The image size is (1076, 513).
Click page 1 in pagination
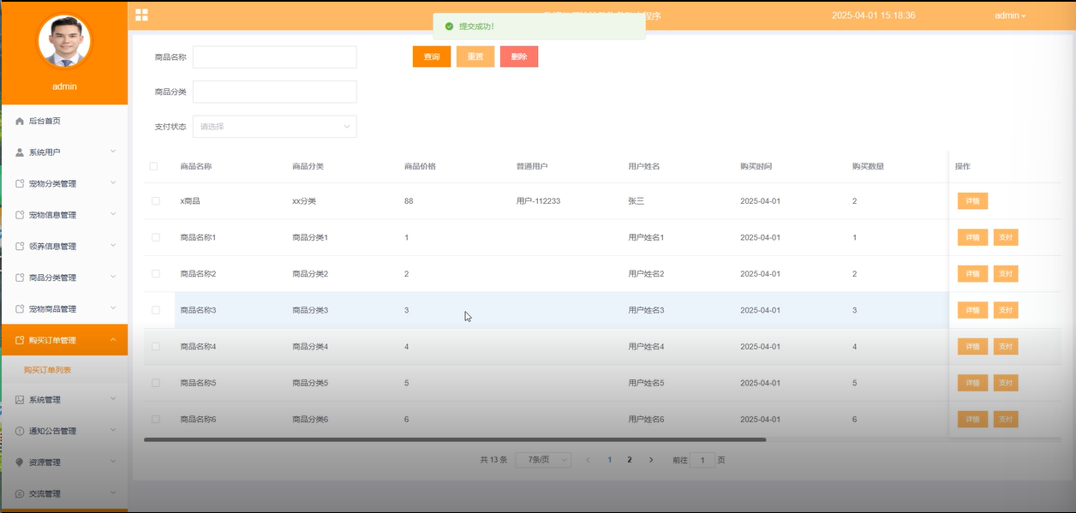(610, 460)
